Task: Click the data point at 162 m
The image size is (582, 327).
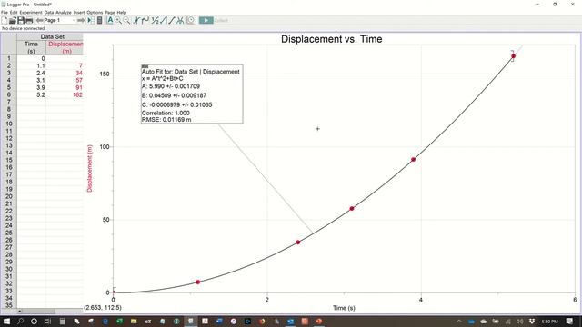Action: 513,56
